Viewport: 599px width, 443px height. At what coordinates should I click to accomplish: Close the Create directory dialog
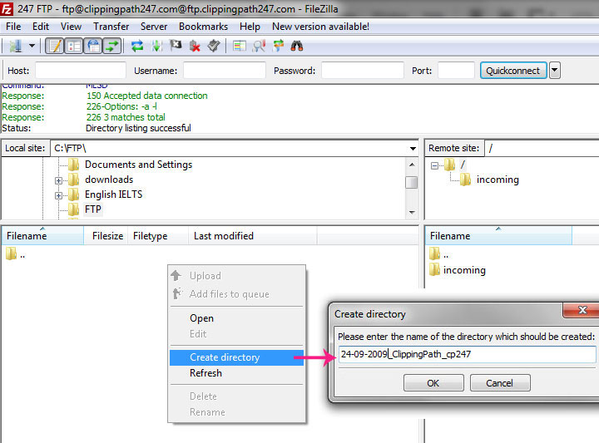[582, 310]
